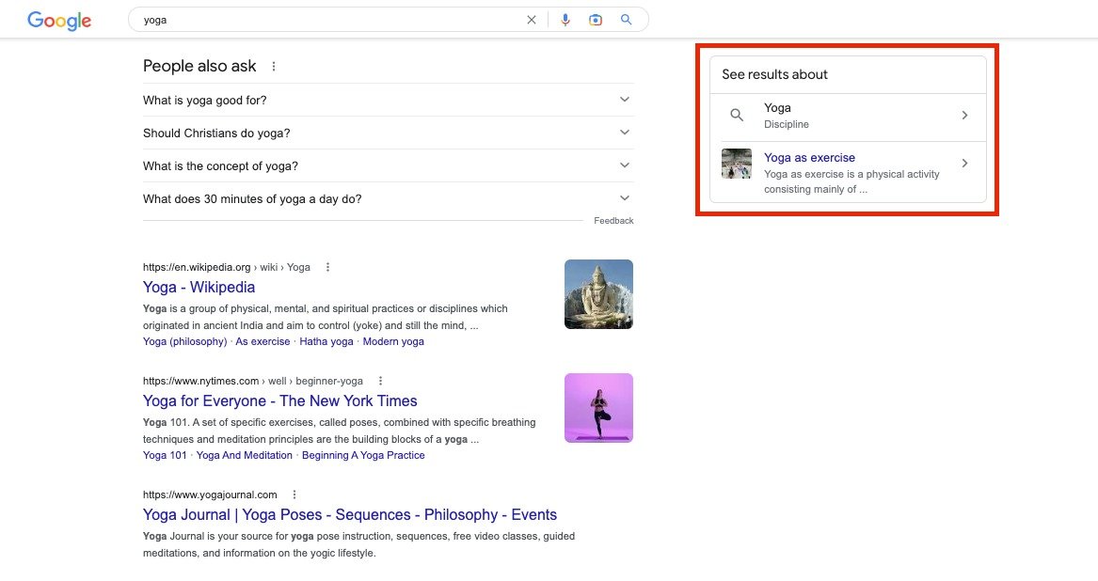Screen dimensions: 1098x581
Task: Clear the search box using the X icon
Action: (x=532, y=19)
